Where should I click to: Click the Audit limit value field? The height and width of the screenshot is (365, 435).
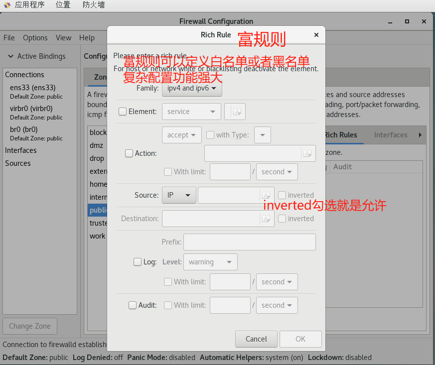pyautogui.click(x=230, y=305)
